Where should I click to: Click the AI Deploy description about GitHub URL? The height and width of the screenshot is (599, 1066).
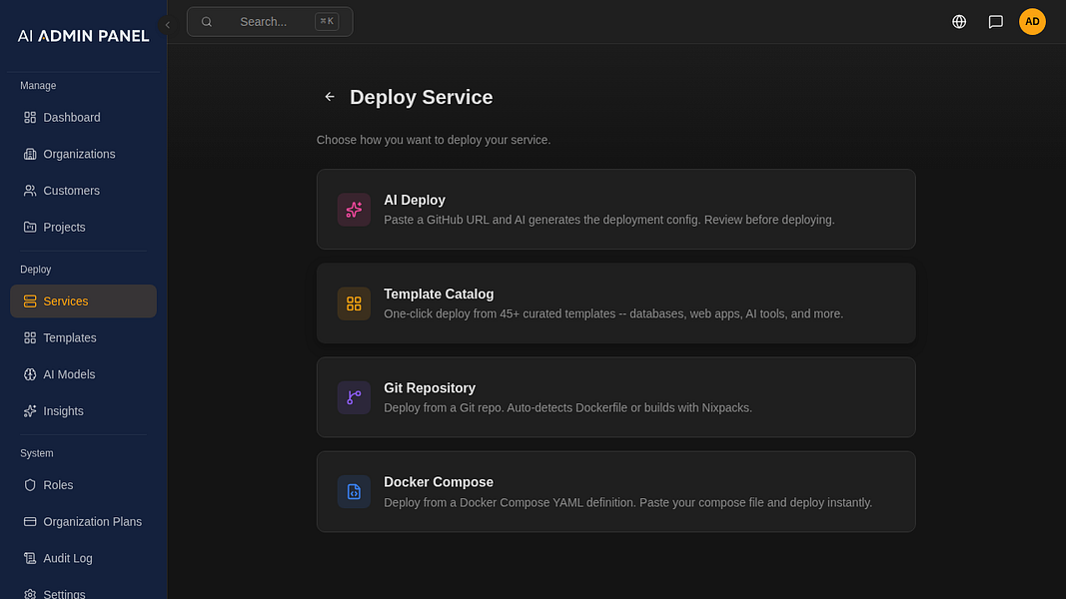pyautogui.click(x=609, y=220)
